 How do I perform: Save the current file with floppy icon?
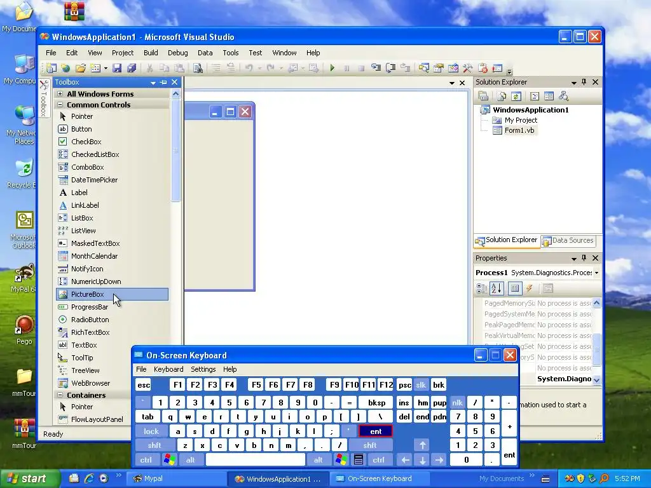pyautogui.click(x=117, y=67)
